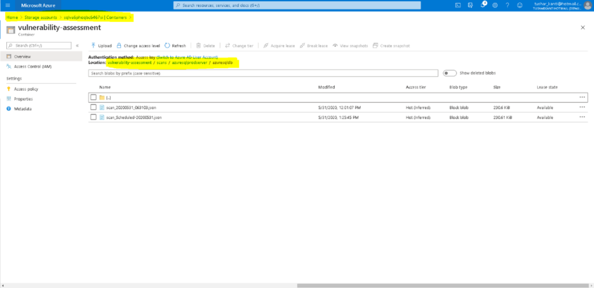Click the 5/31/2020, 12:01:07 PM cell

coord(339,108)
